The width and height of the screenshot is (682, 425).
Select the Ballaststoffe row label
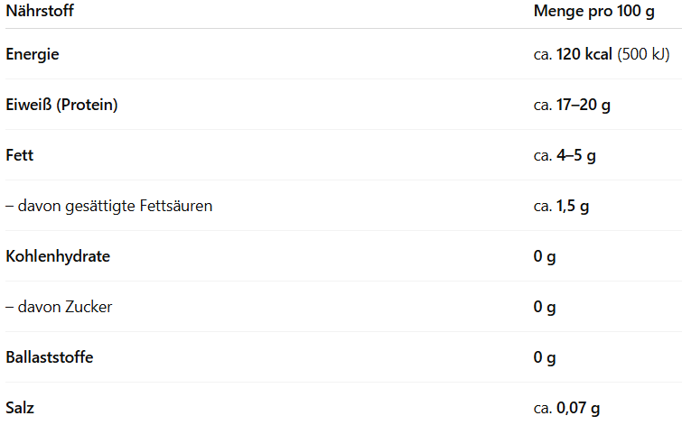click(49, 357)
